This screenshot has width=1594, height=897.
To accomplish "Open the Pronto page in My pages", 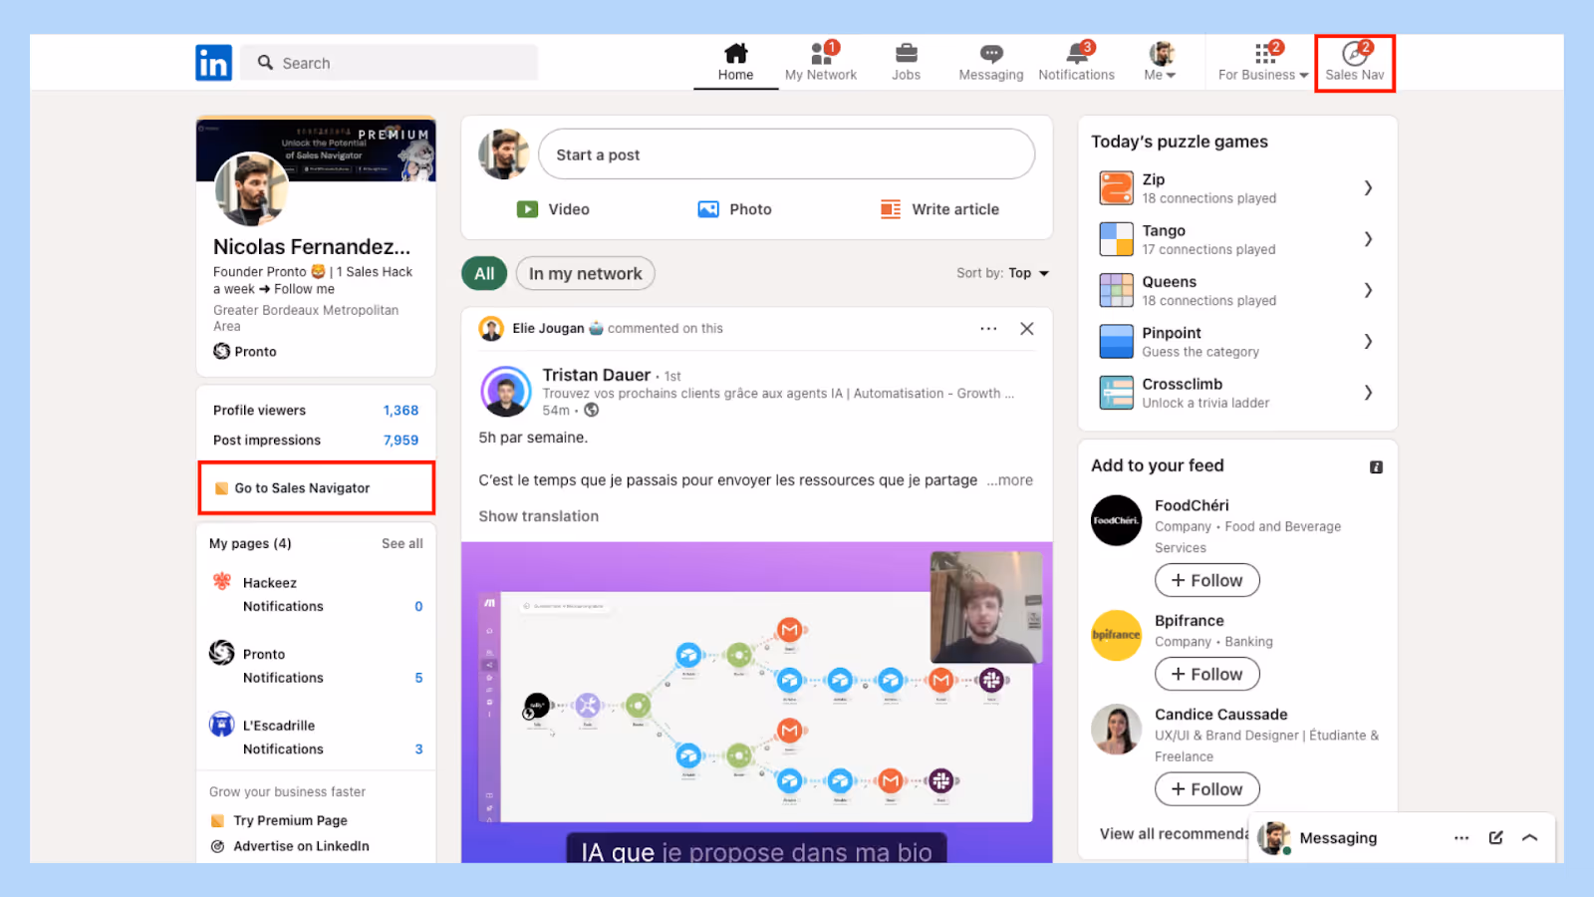I will (264, 654).
